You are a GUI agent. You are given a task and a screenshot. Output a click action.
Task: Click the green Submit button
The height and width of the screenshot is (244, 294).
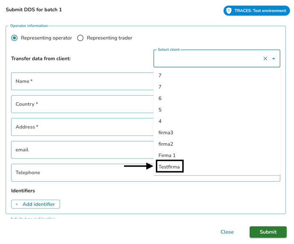(268, 232)
